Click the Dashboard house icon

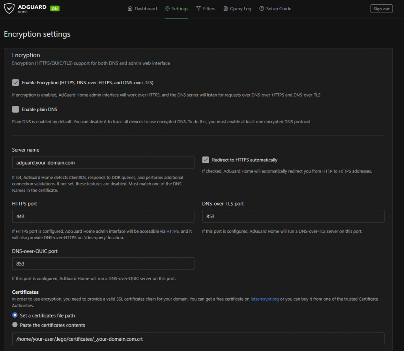click(130, 9)
